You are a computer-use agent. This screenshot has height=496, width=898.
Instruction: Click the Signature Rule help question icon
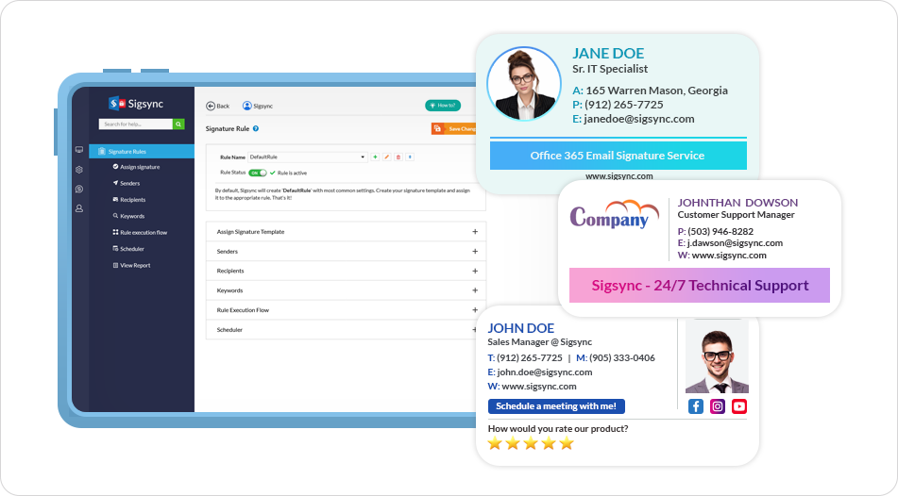[x=256, y=128]
